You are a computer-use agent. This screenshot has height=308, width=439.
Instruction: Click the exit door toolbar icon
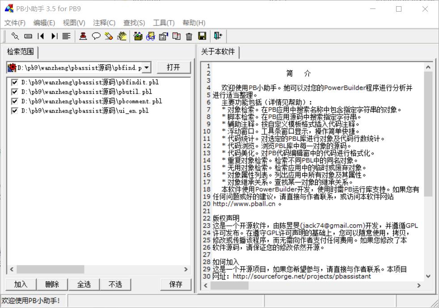pyautogui.click(x=218, y=36)
